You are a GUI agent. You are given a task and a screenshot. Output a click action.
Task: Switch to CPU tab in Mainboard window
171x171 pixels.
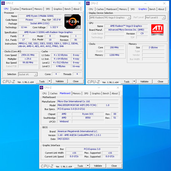coord(44,93)
